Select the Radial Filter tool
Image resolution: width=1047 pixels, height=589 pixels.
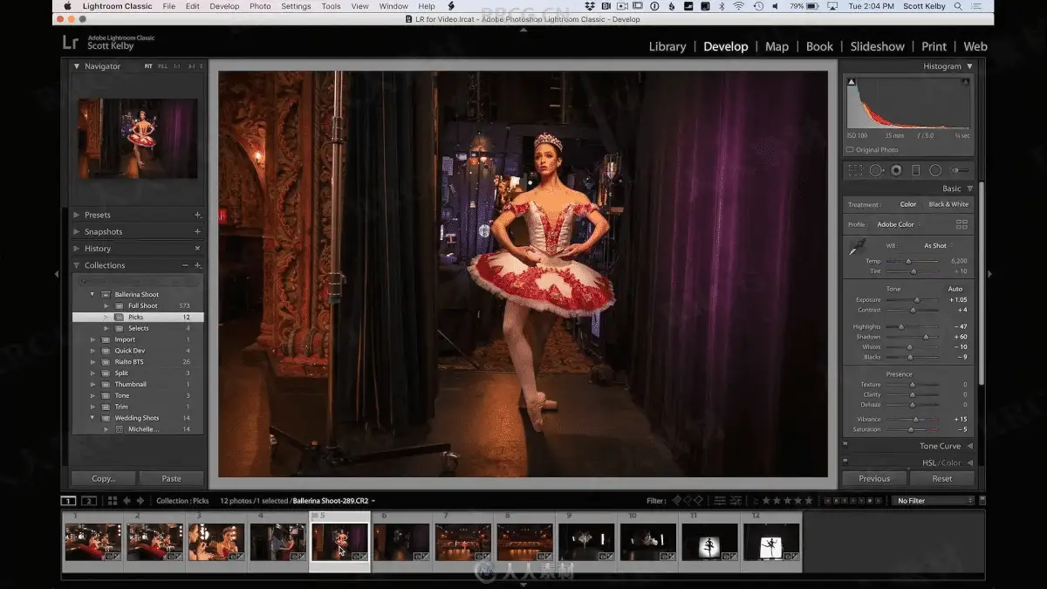[935, 170]
